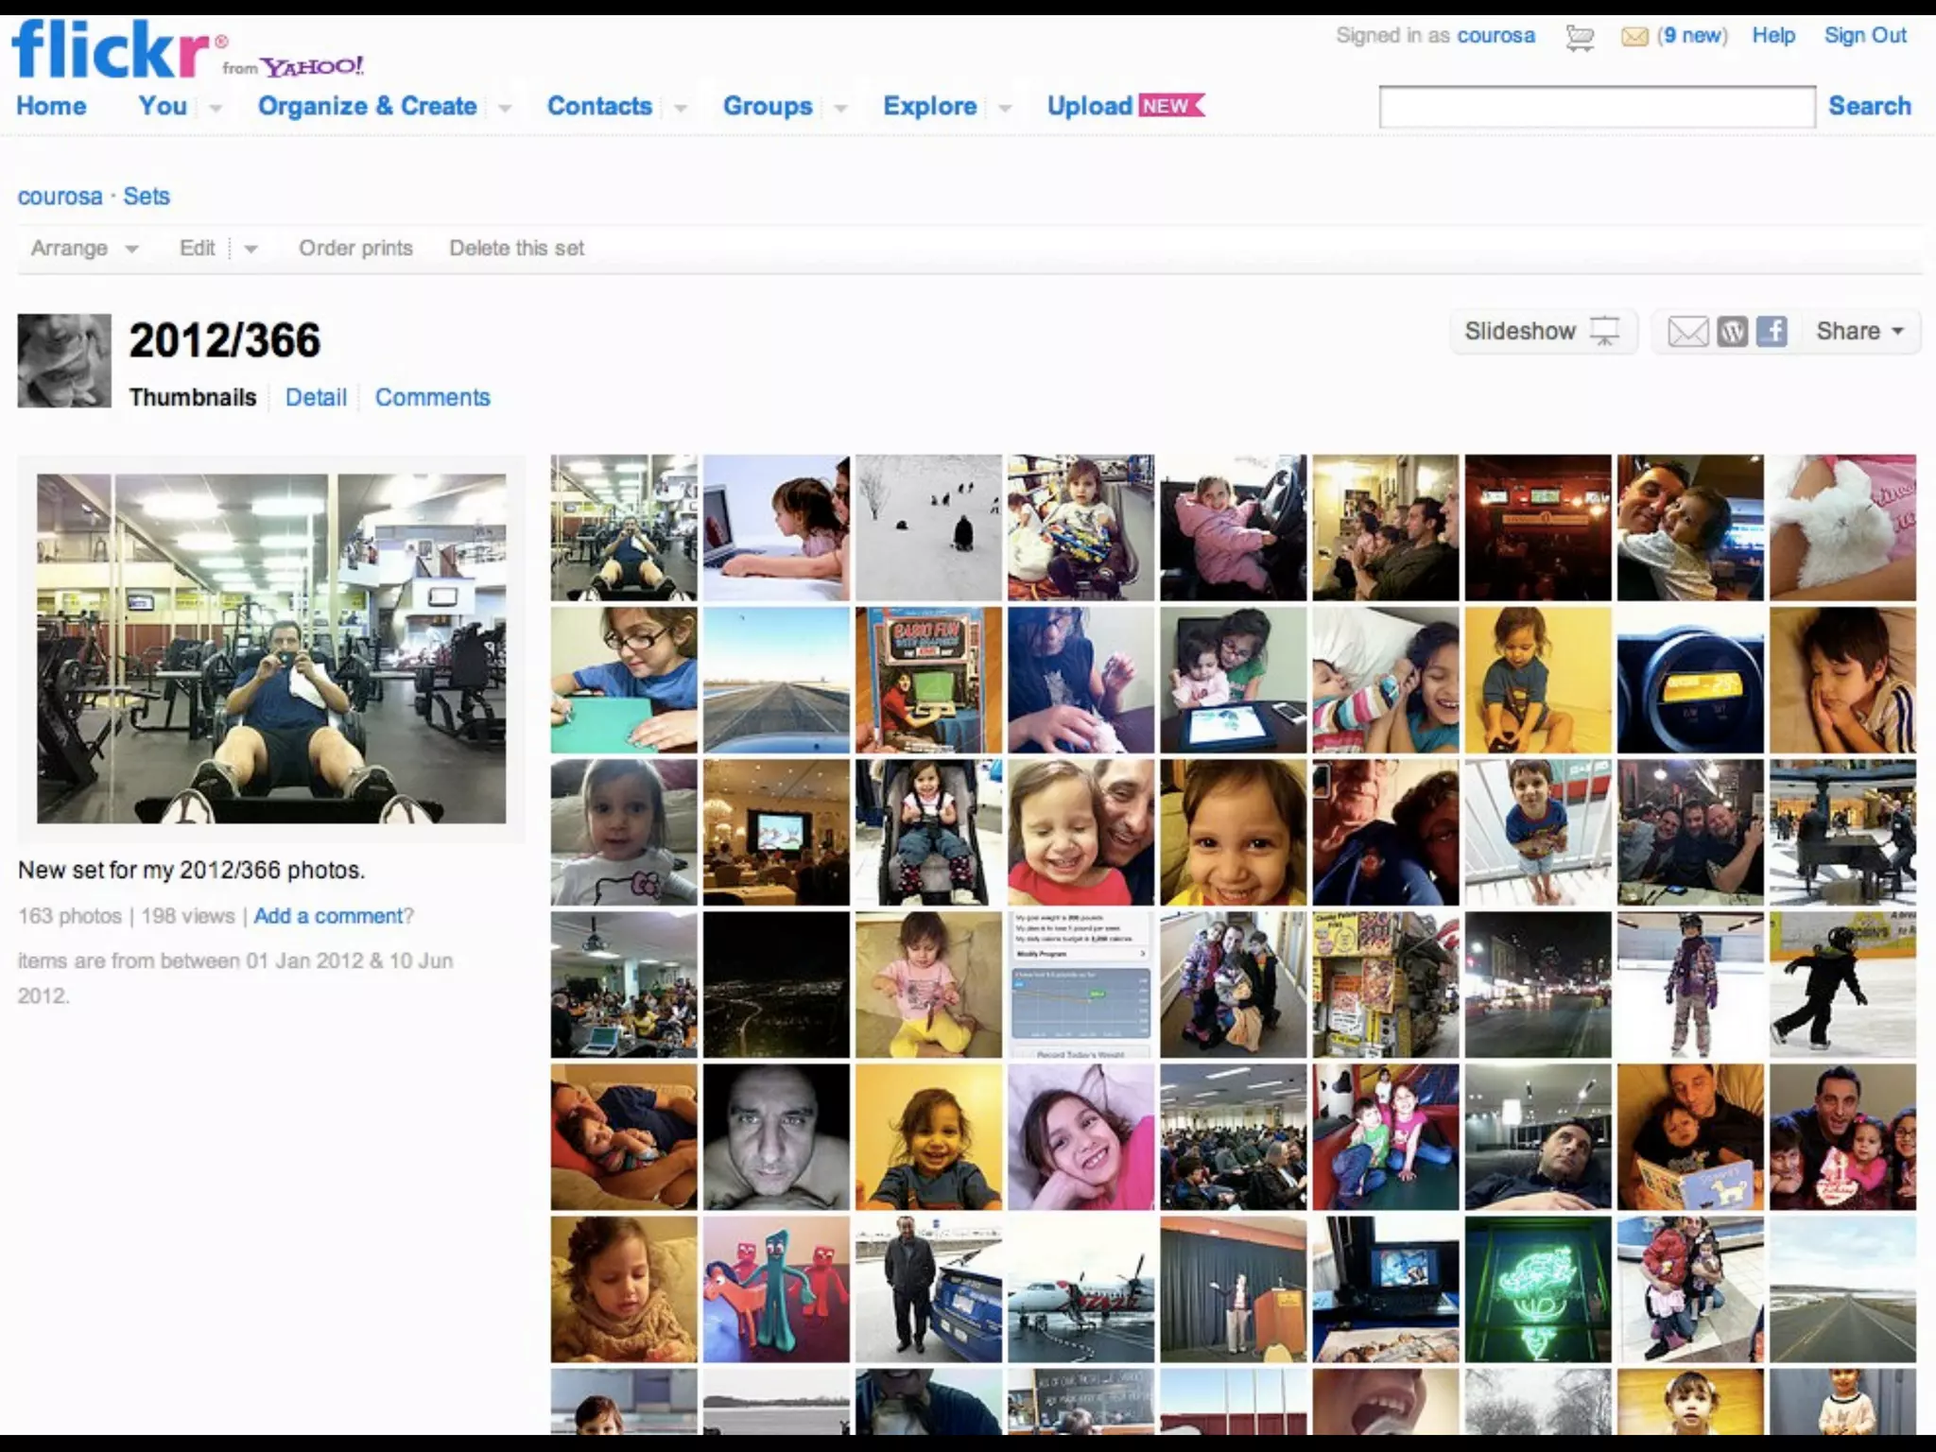Switch to the Detail view tab

coord(316,397)
